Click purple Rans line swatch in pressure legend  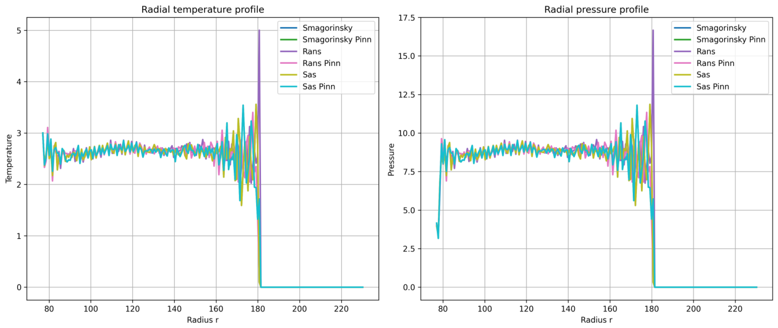pyautogui.click(x=684, y=51)
